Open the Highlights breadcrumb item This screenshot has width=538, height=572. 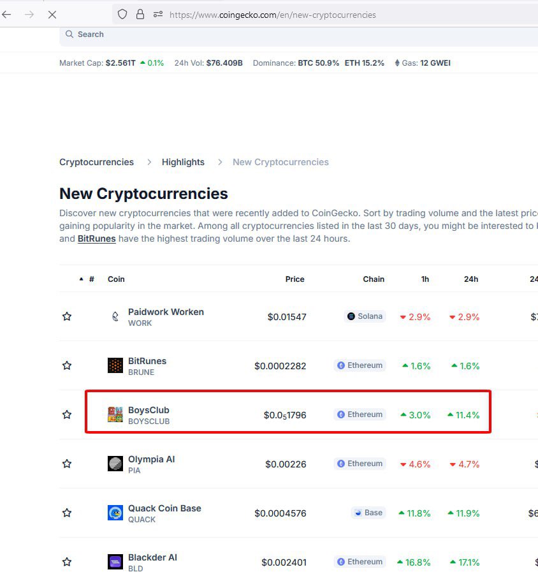tap(183, 161)
